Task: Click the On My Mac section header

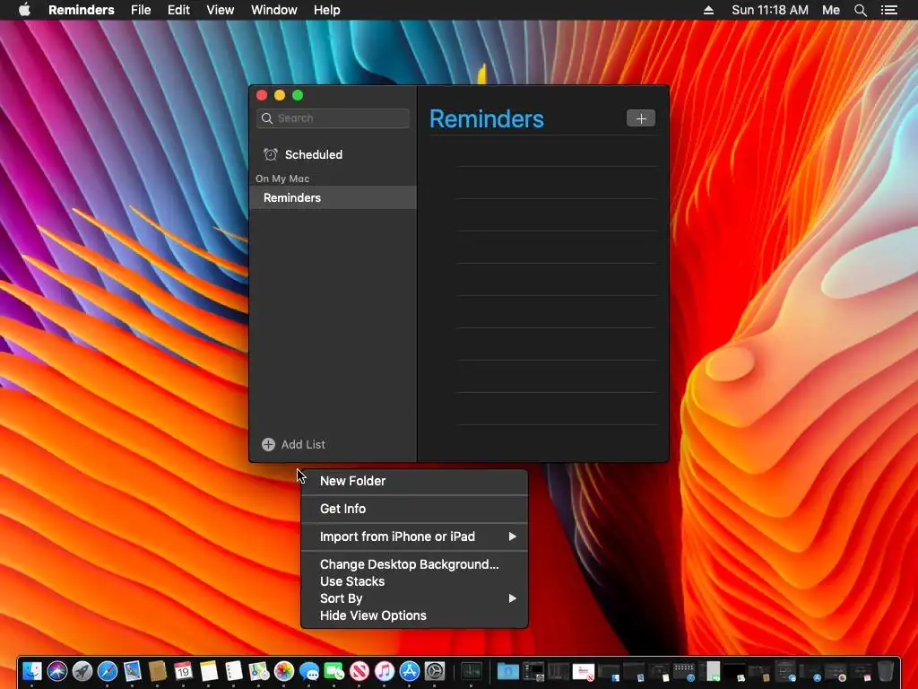Action: coord(282,179)
